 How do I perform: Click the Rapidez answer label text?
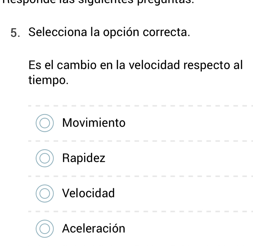click(84, 158)
